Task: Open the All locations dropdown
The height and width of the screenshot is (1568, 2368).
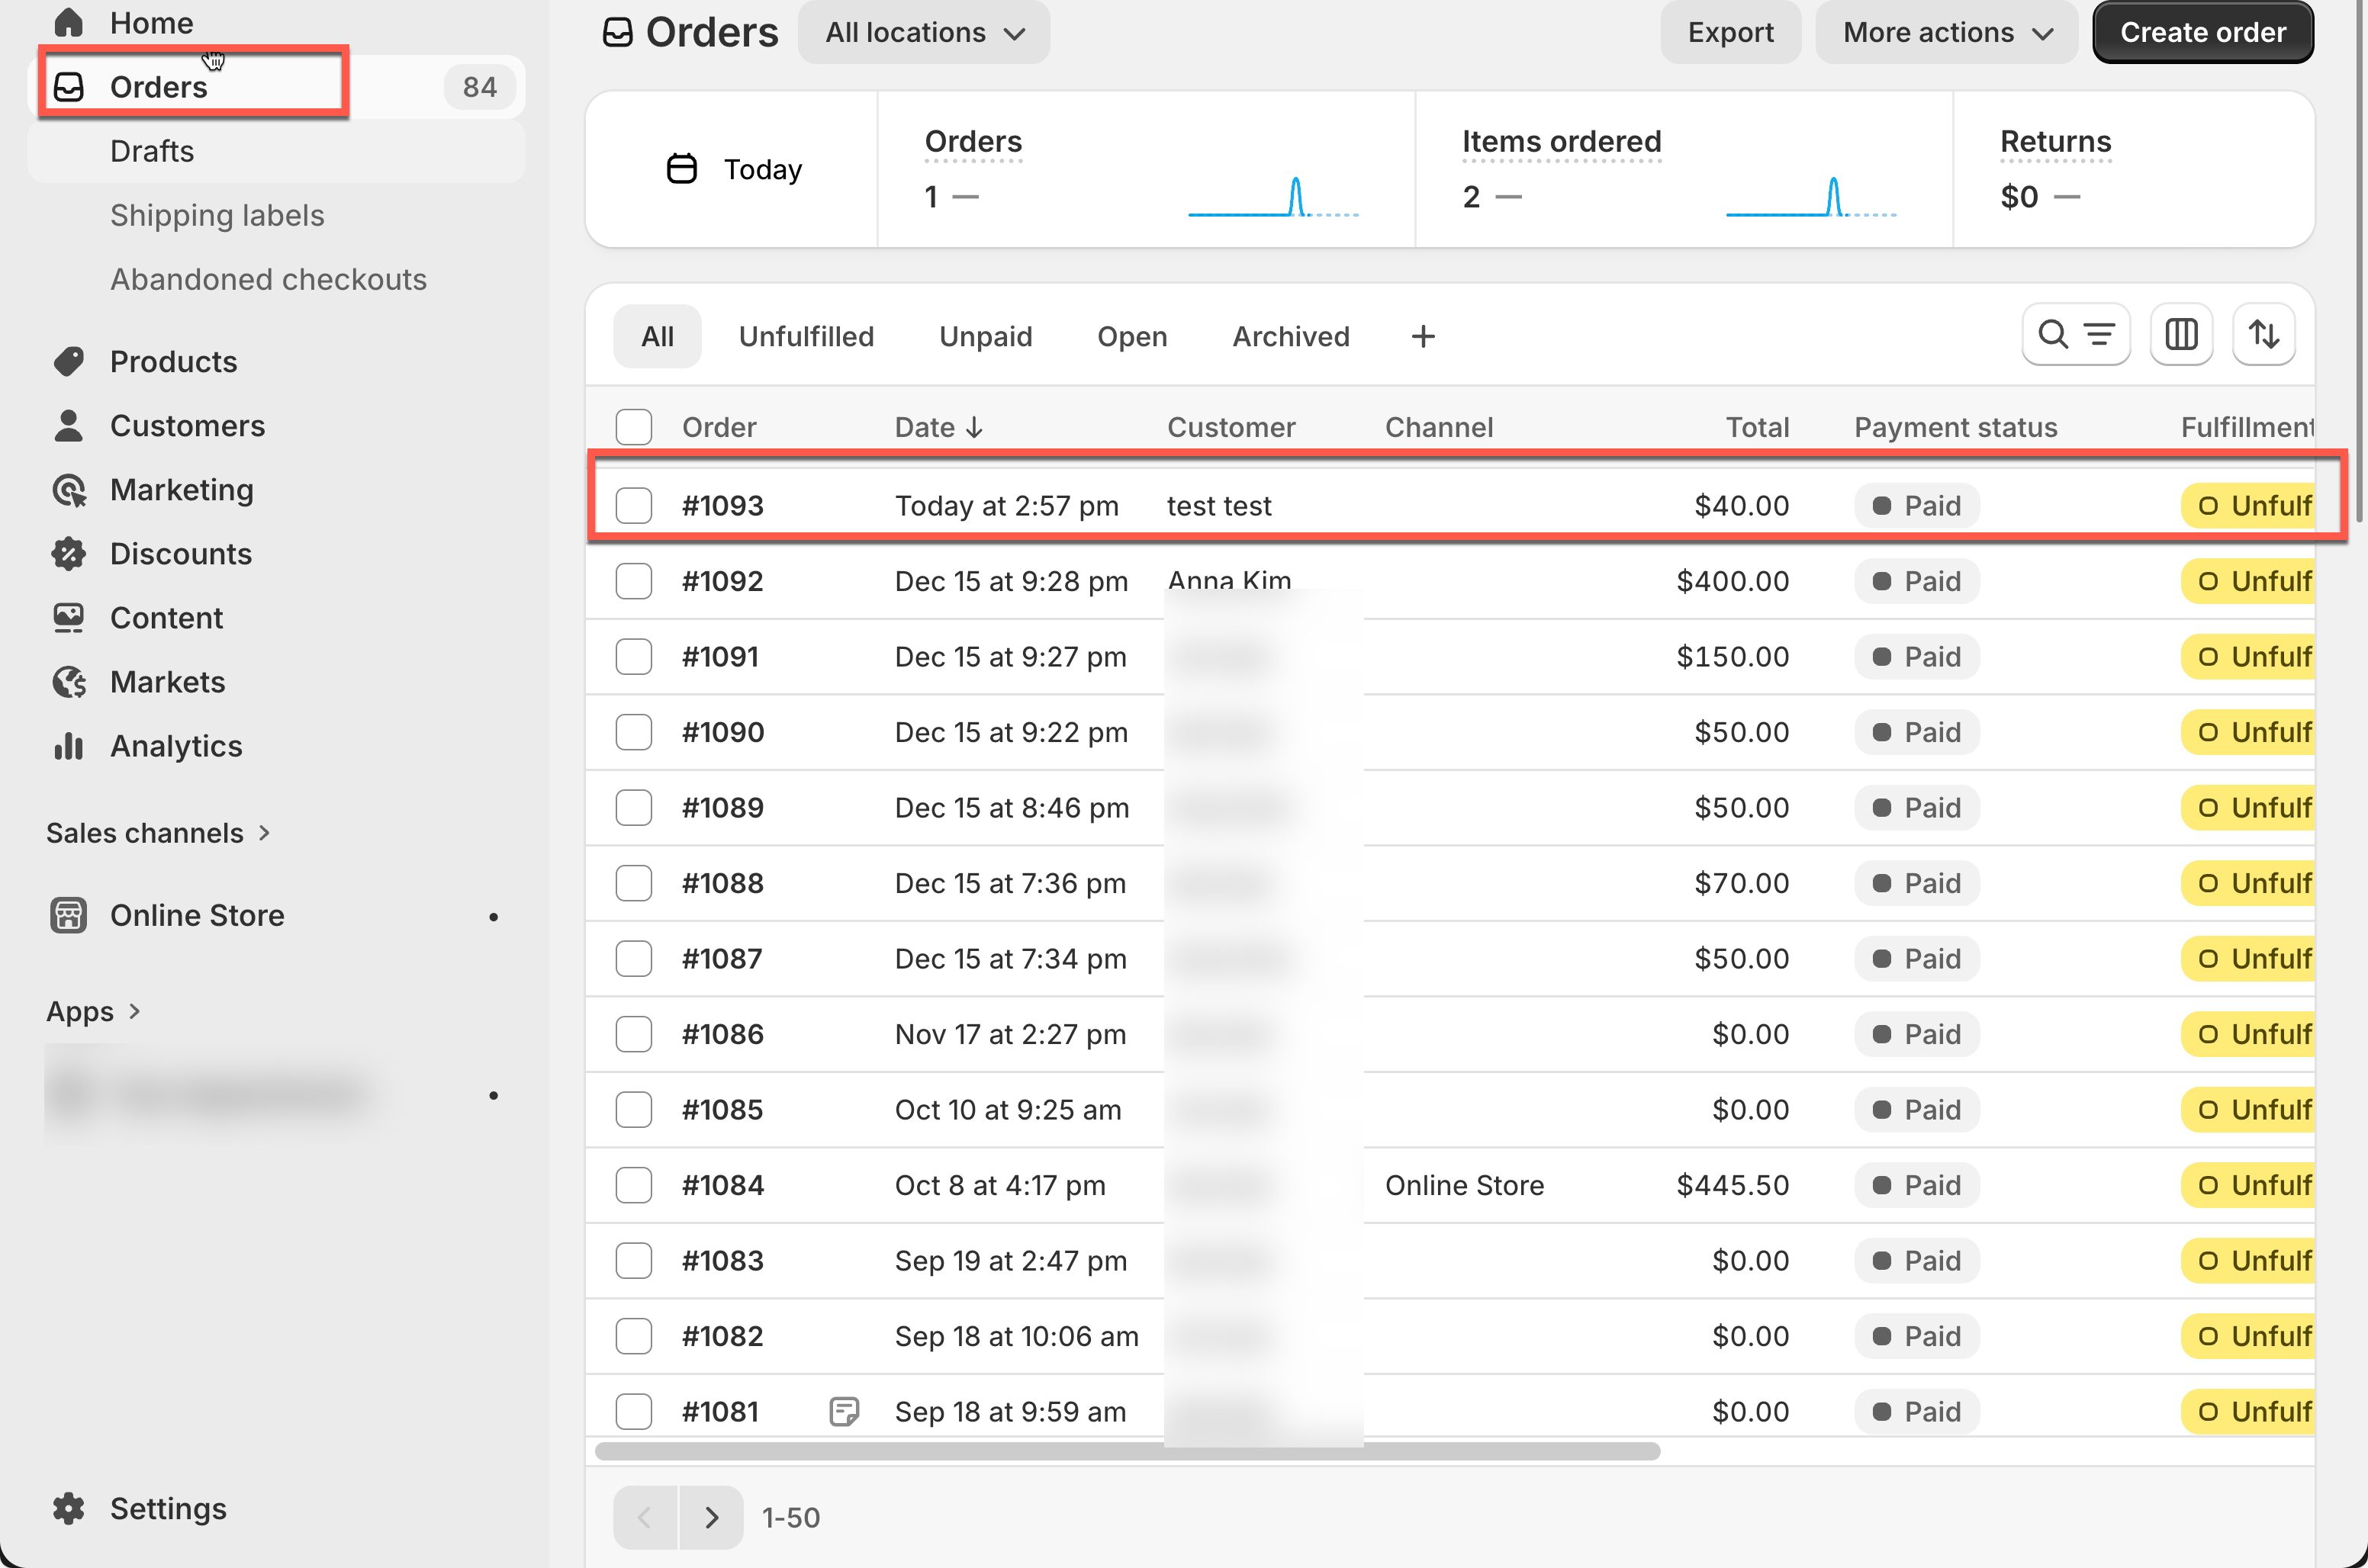Action: (x=923, y=33)
